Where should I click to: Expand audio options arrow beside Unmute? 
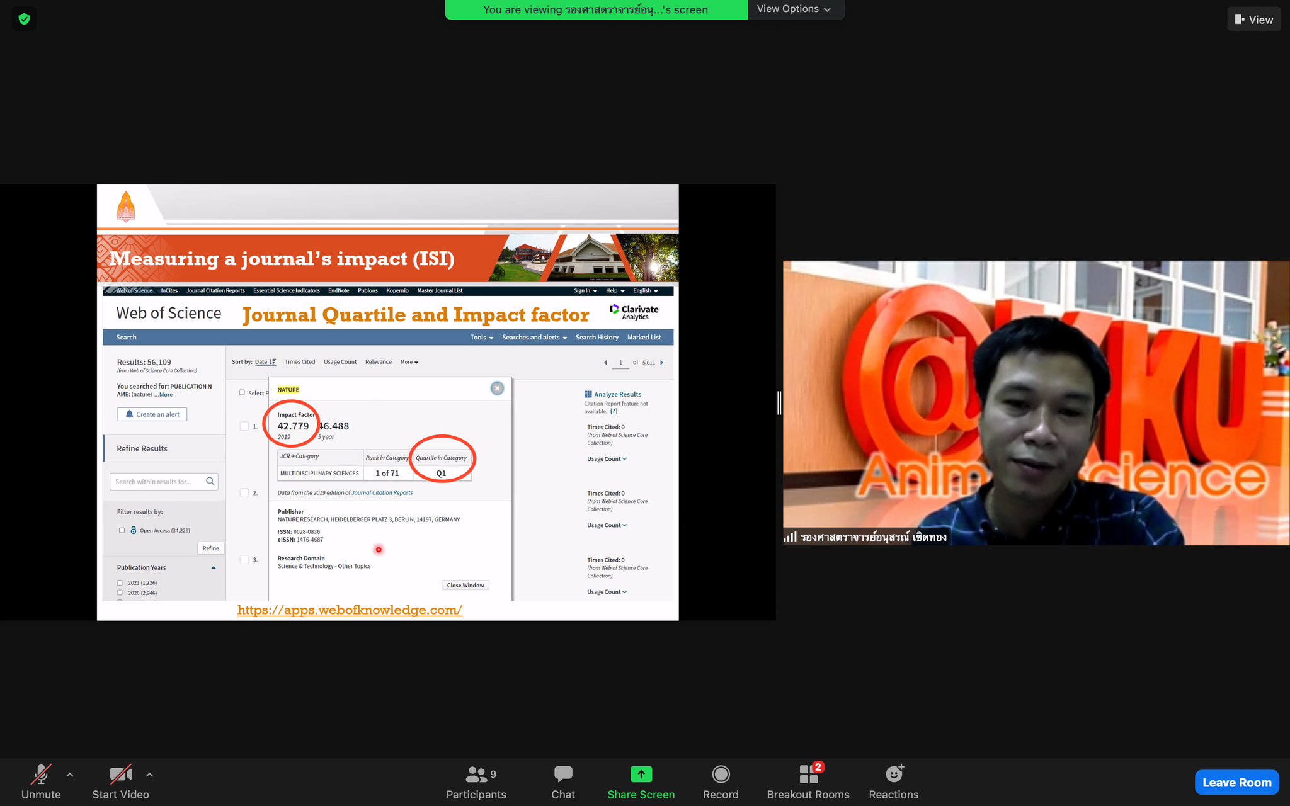70,775
